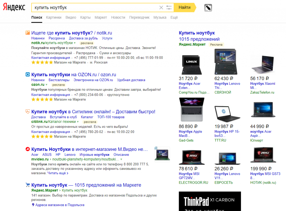Image resolution: width=286 pixels, height=211 pixels.
Task: Open Адреса магазинов в Подольске link
Action: click(x=60, y=205)
